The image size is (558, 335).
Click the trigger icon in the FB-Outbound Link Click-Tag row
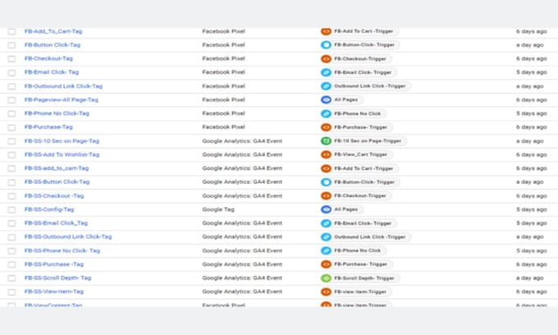tap(326, 86)
